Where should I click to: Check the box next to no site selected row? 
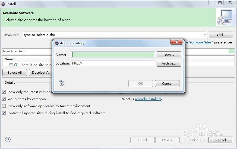tap(11, 65)
